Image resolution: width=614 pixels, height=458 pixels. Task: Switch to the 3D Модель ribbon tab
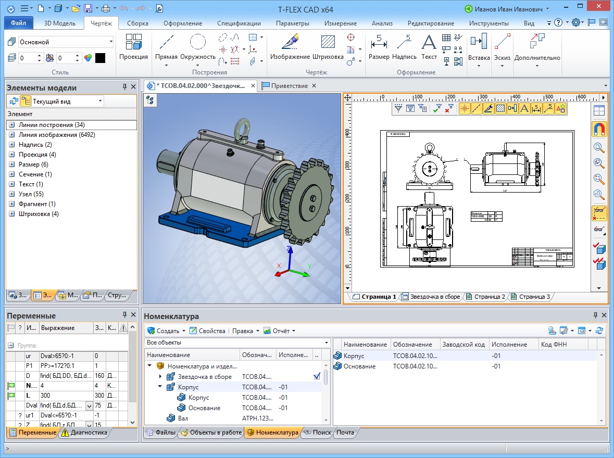[x=59, y=23]
